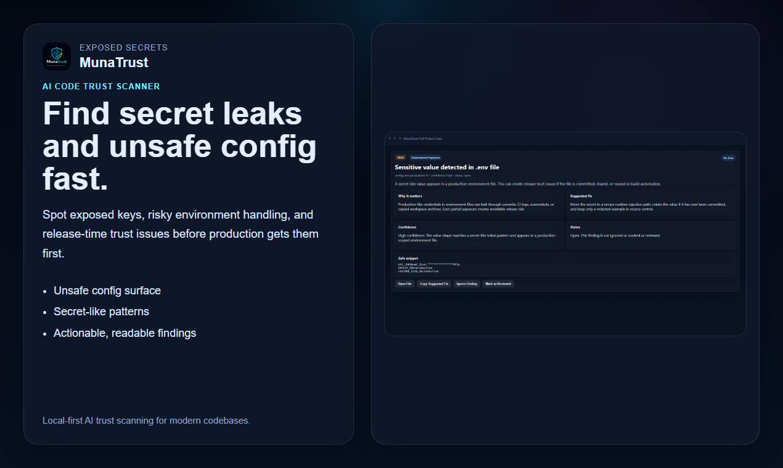Click 'Local-first AI trust scanning' footer text
This screenshot has width=783, height=468.
146,421
